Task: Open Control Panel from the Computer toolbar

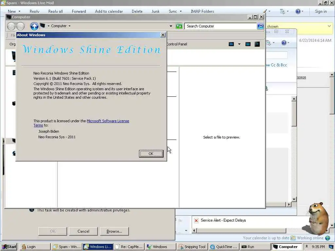Action: coord(177,44)
